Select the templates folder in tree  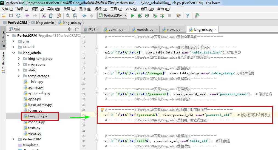30,145
